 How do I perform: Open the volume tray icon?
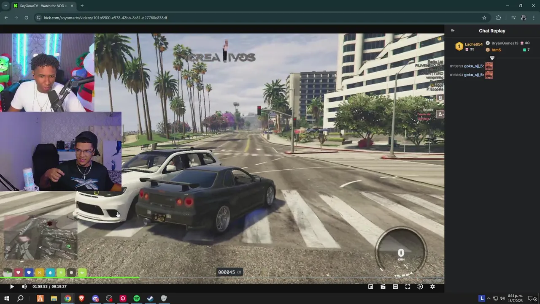[502, 299]
